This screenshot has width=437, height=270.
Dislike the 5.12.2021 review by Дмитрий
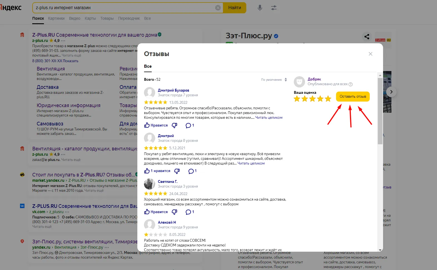click(x=177, y=171)
